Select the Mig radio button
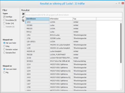The height and width of the screenshot is (93, 125). 4,72
